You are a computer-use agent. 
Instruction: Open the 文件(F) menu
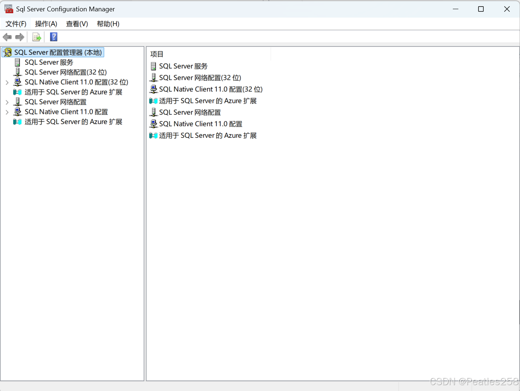pos(16,24)
